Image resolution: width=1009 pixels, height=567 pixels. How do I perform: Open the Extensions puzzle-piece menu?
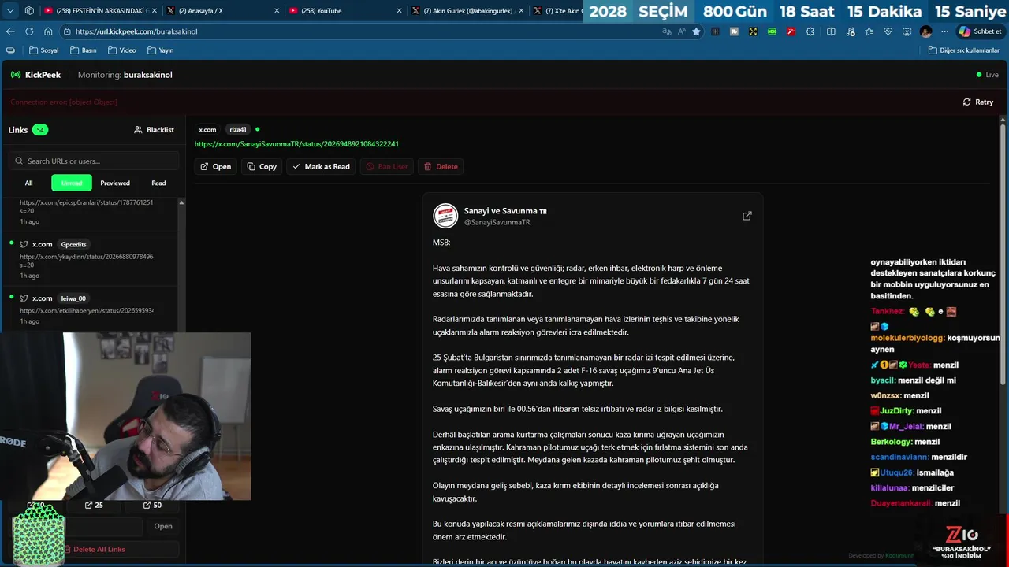click(x=810, y=31)
